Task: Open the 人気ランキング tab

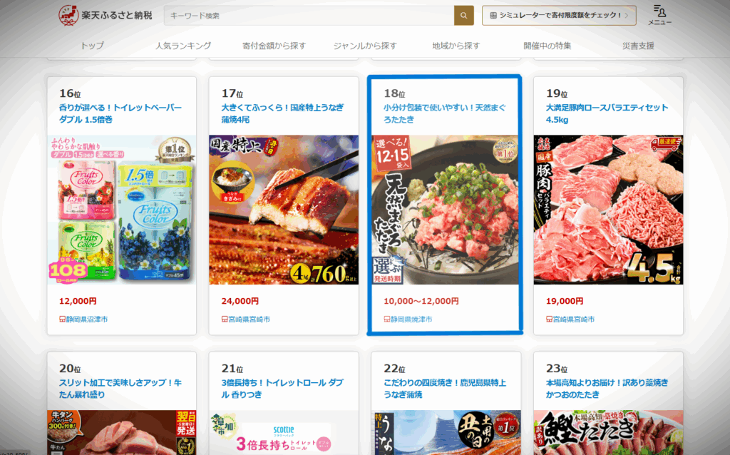Action: pos(183,46)
